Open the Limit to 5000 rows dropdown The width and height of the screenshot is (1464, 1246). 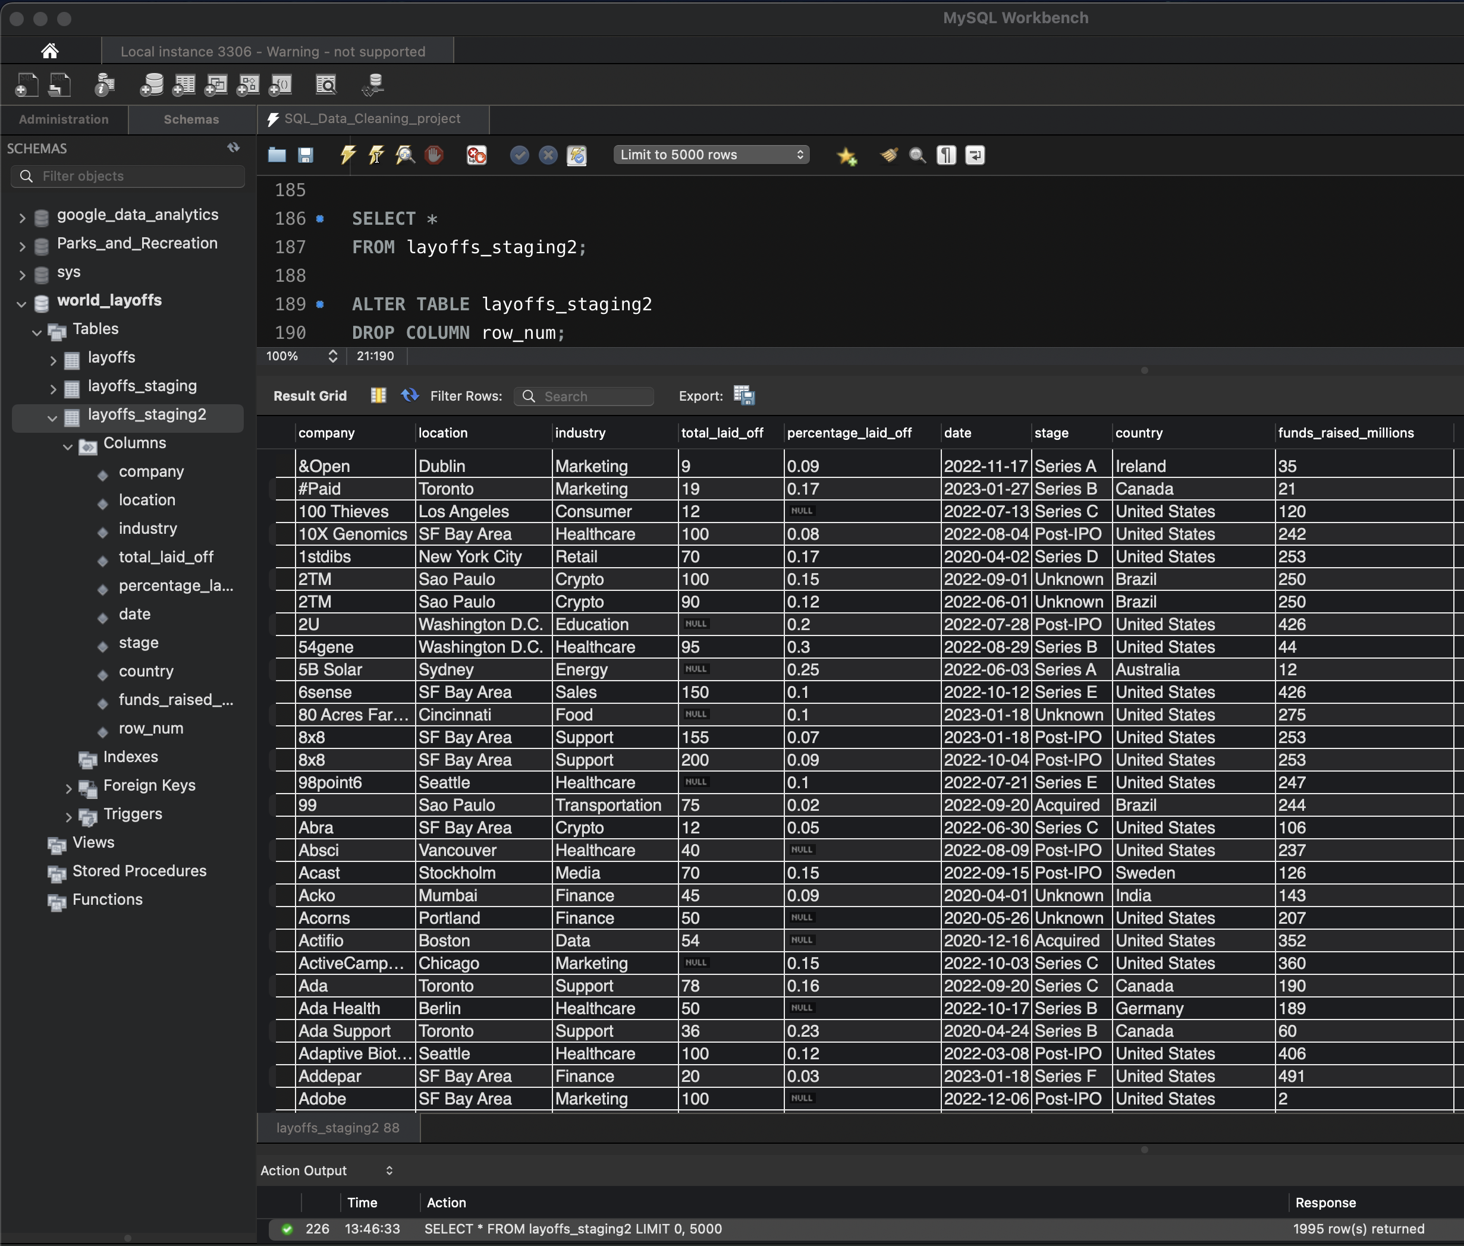[712, 155]
